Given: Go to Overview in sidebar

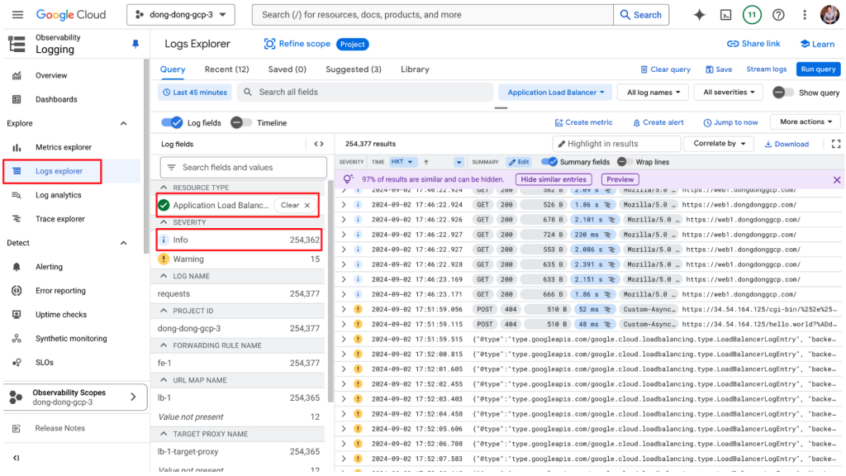Looking at the screenshot, I should point(51,75).
